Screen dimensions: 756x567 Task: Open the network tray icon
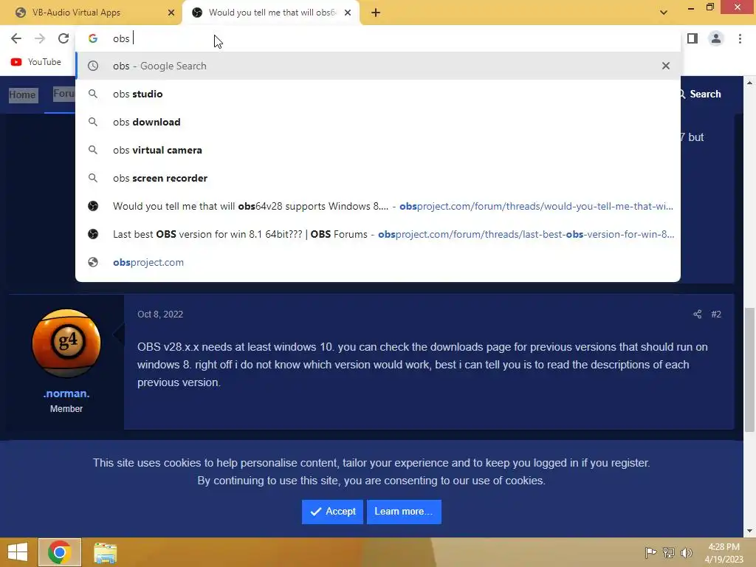(669, 552)
